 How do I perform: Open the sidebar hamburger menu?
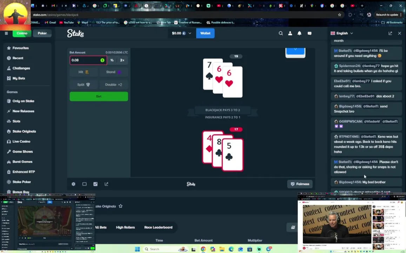6,33
